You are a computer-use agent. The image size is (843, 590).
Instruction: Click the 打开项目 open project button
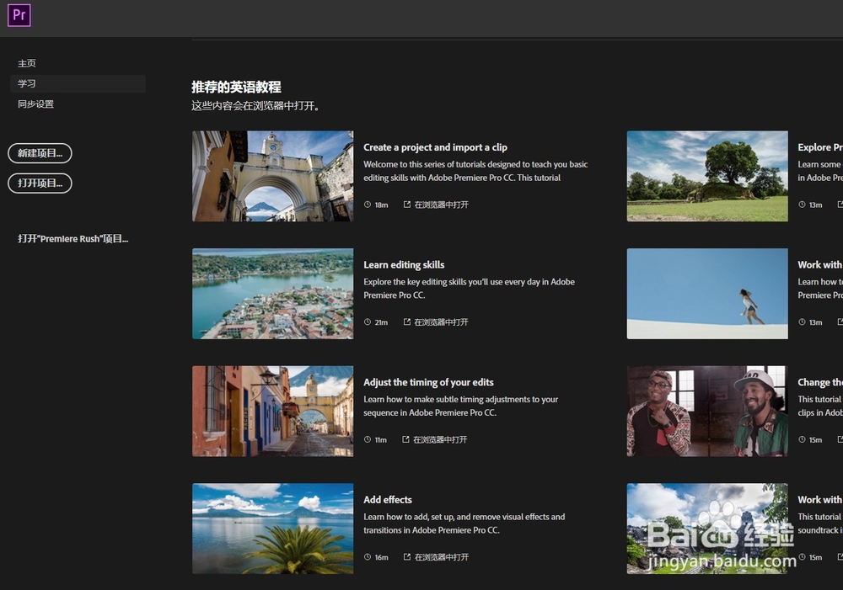tap(40, 183)
